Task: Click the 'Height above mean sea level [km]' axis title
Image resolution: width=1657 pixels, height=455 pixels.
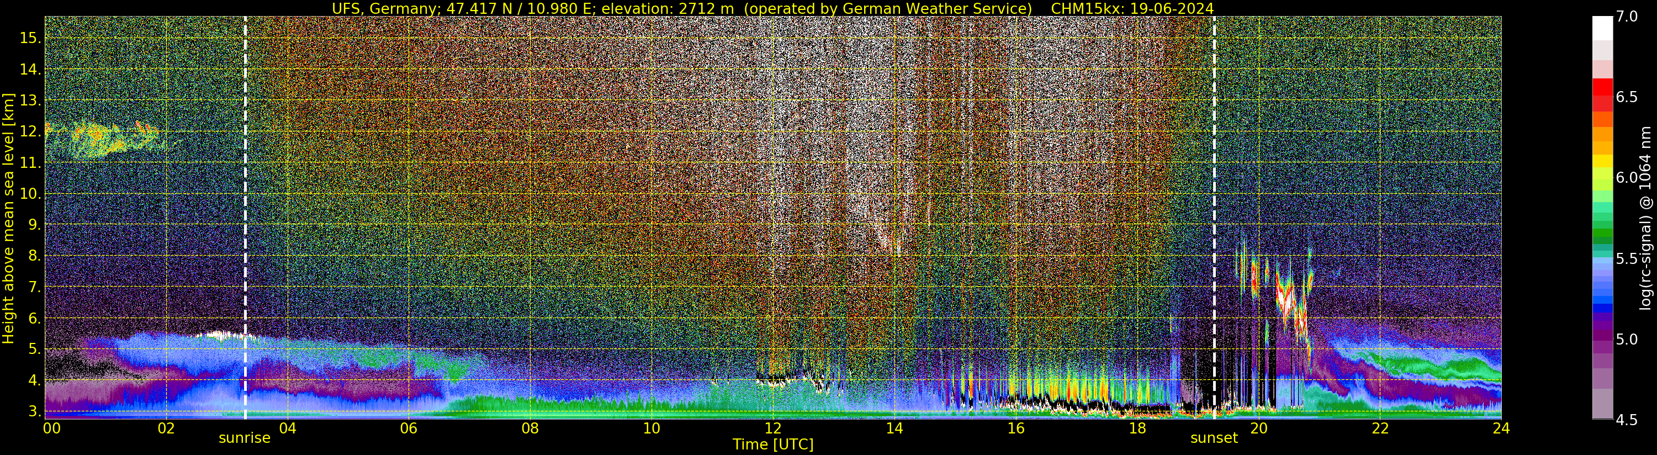Action: point(8,218)
